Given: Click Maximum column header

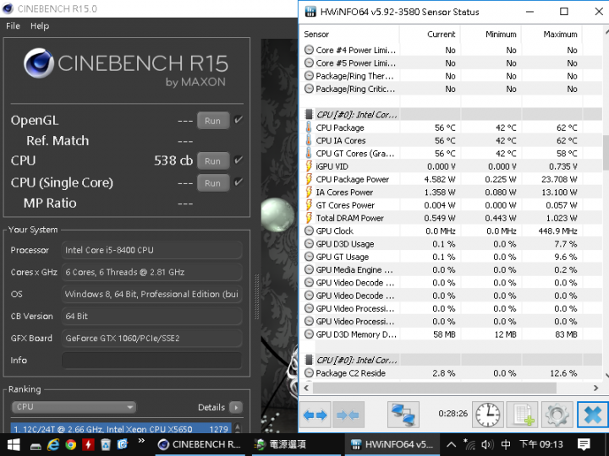Looking at the screenshot, I should pyautogui.click(x=551, y=35).
